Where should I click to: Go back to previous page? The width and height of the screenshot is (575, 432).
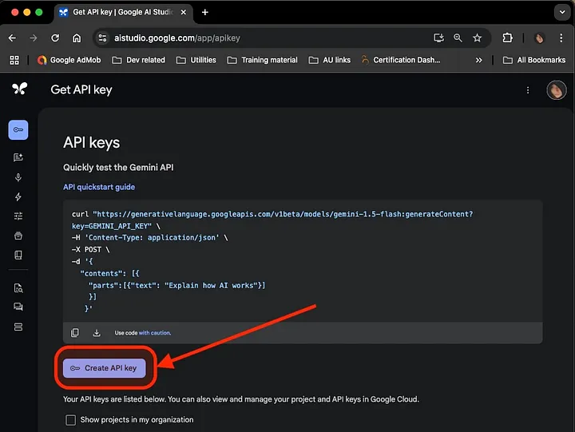pos(12,38)
